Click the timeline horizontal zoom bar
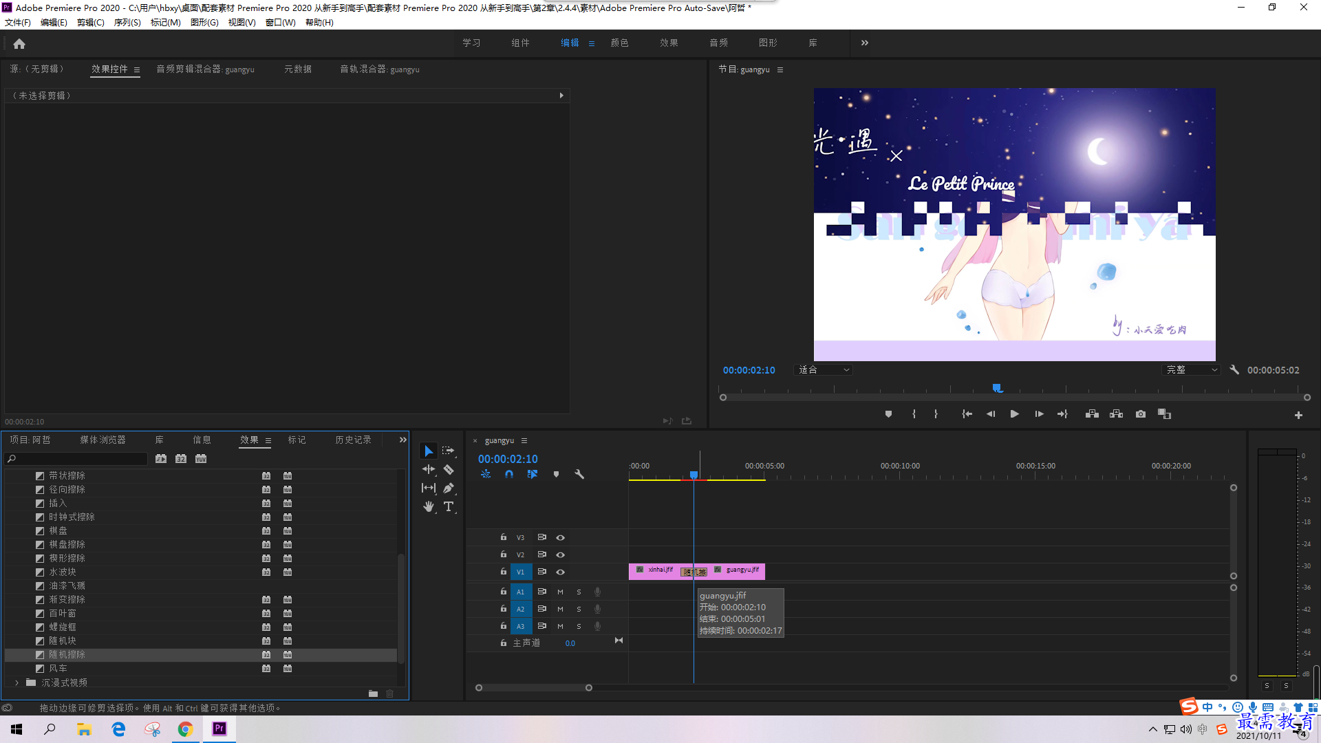Screen dimensions: 1321x743 [534, 687]
